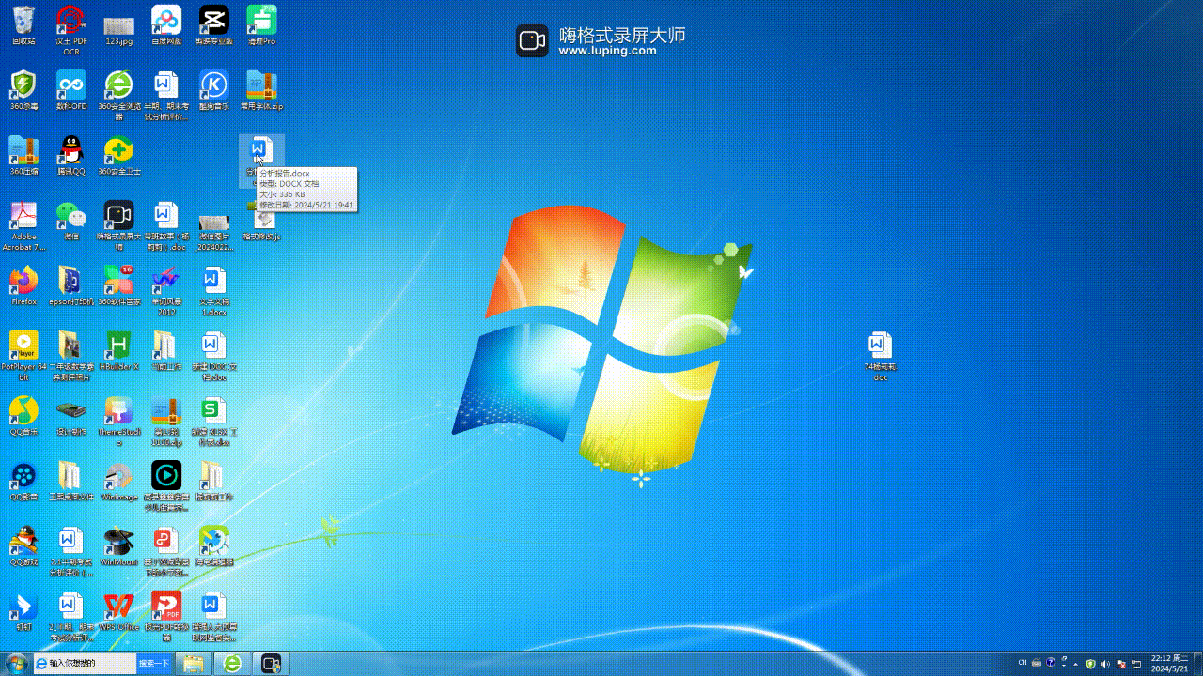Screen dimensions: 1203x676
Task: Click the Show desktop strip
Action: [1198, 664]
